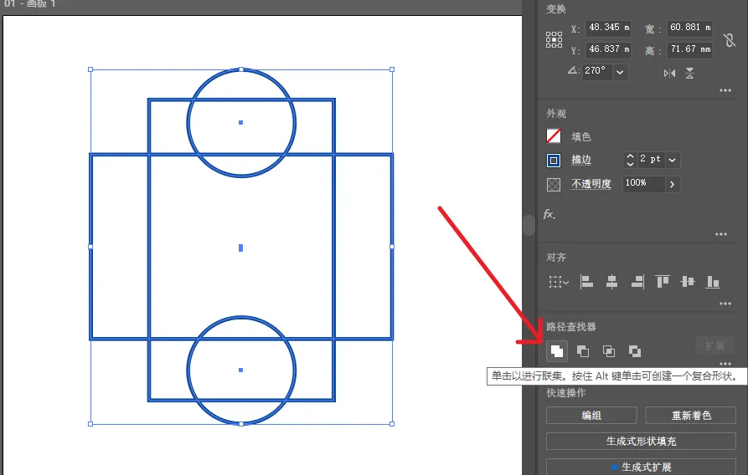748x475 pixels.
Task: Click the 外观 Appearance section heading
Action: pos(556,114)
